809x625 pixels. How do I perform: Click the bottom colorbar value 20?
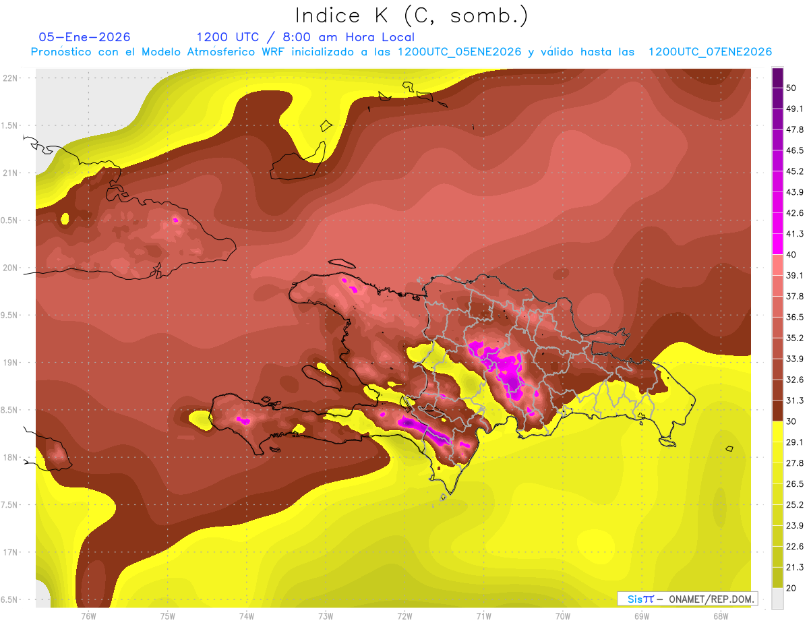click(x=791, y=588)
